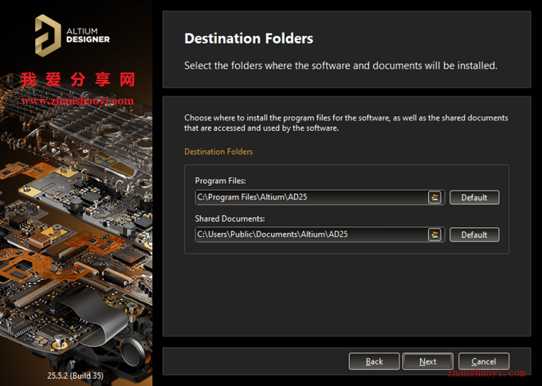Click the gold 'Destination Folders' section label
The height and width of the screenshot is (386, 542).
click(x=218, y=152)
